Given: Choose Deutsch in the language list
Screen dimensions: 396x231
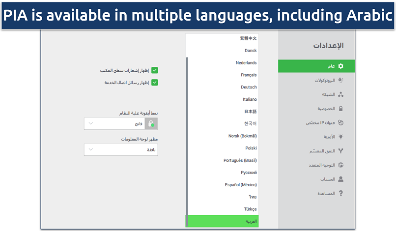Looking at the screenshot, I should point(249,87).
